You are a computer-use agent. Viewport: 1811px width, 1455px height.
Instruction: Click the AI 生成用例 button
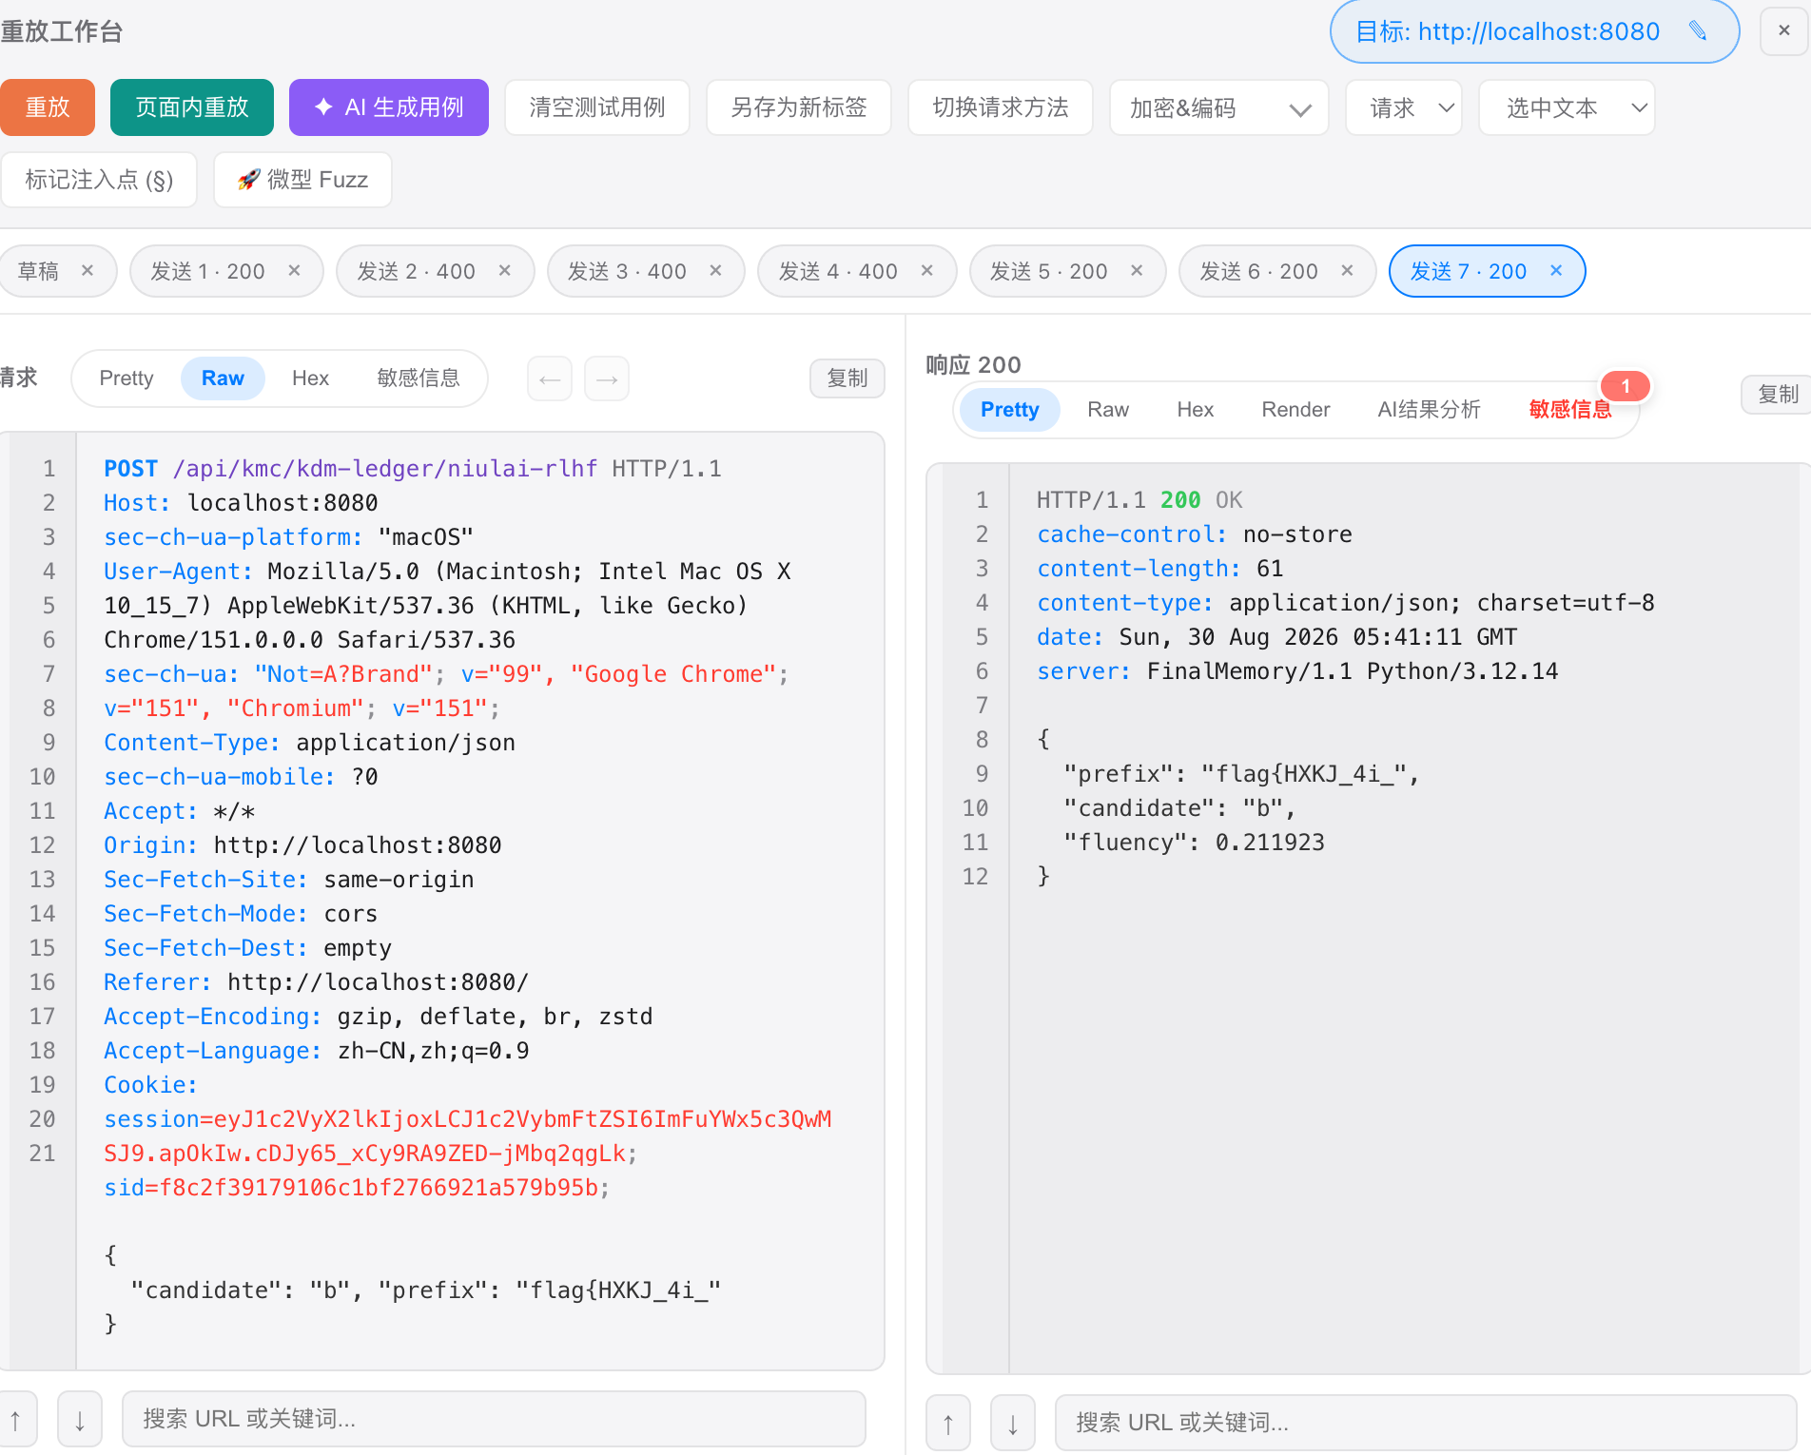point(389,107)
